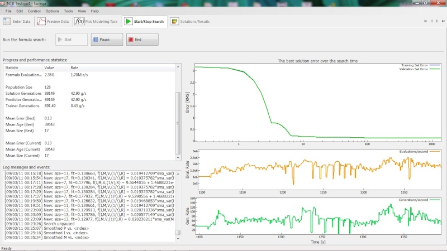The height and width of the screenshot is (251, 447).
Task: Click the Solutions/Results list icon
Action: (174, 21)
